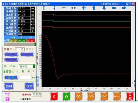Open the blue 设置 settings button
This screenshot has height=103, width=138.
(x=29, y=86)
